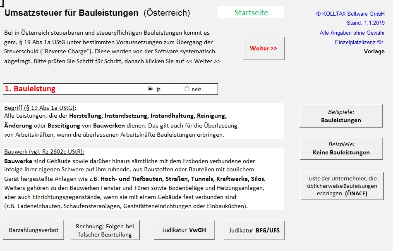Click the "Alle Angaben ohne Gewähr" notice

[352, 33]
